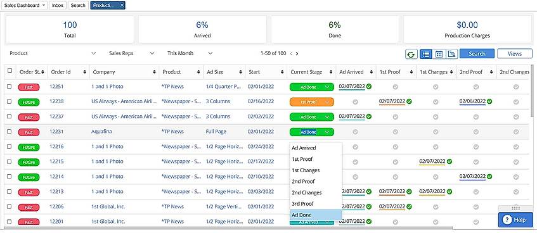Sort by Ad Arrived column
537x233 pixels.
[x=372, y=72]
